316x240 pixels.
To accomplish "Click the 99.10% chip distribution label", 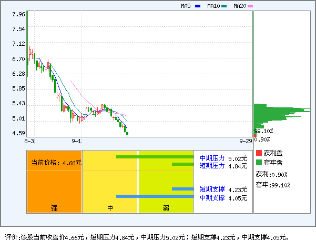I will click(x=263, y=131).
